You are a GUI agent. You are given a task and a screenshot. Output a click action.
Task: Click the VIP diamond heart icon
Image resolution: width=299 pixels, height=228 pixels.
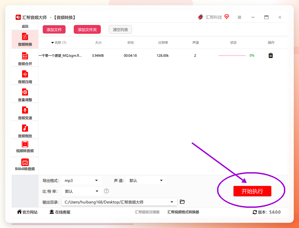(227, 17)
